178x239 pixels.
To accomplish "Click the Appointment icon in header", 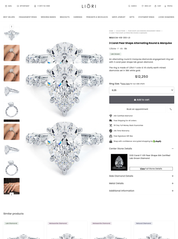I will [x=18, y=6].
